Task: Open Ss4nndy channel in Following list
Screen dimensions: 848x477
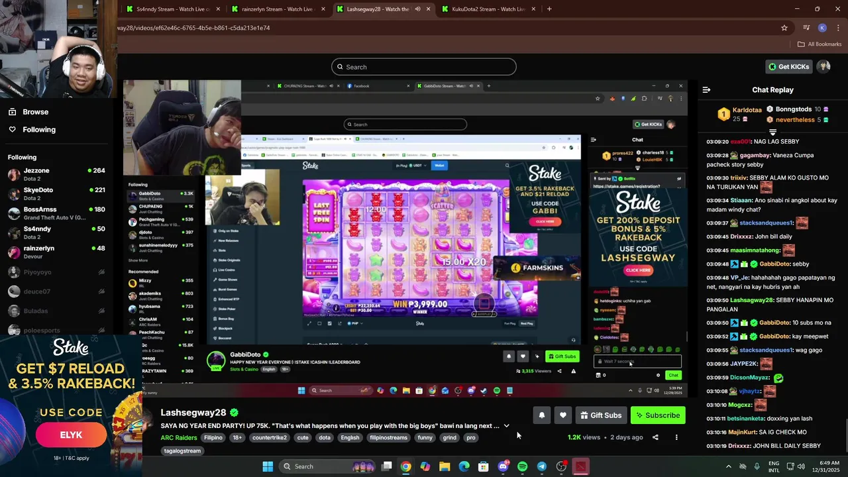Action: pos(56,233)
